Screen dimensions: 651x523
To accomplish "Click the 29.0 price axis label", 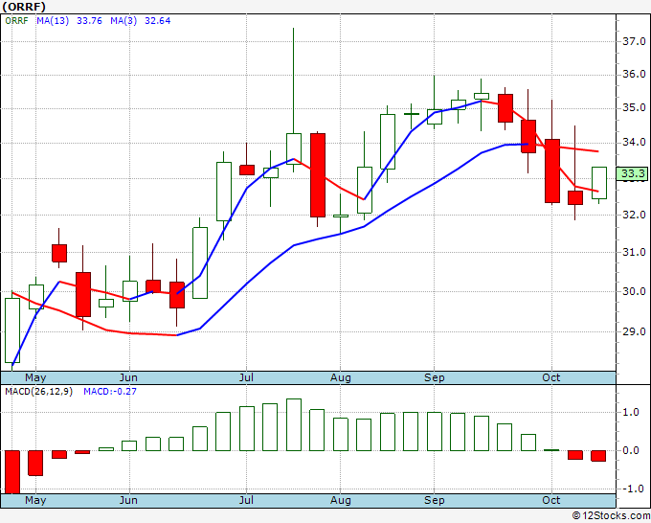I will pos(634,331).
